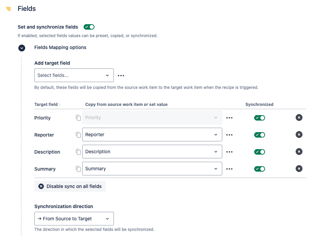Viewport: 331px width, 236px height.
Task: Remove the Reporter field mapping row
Action: (299, 135)
